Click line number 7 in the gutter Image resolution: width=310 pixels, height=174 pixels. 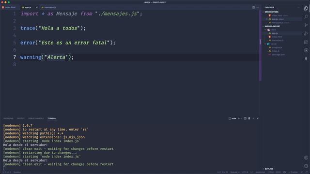[x=15, y=57]
